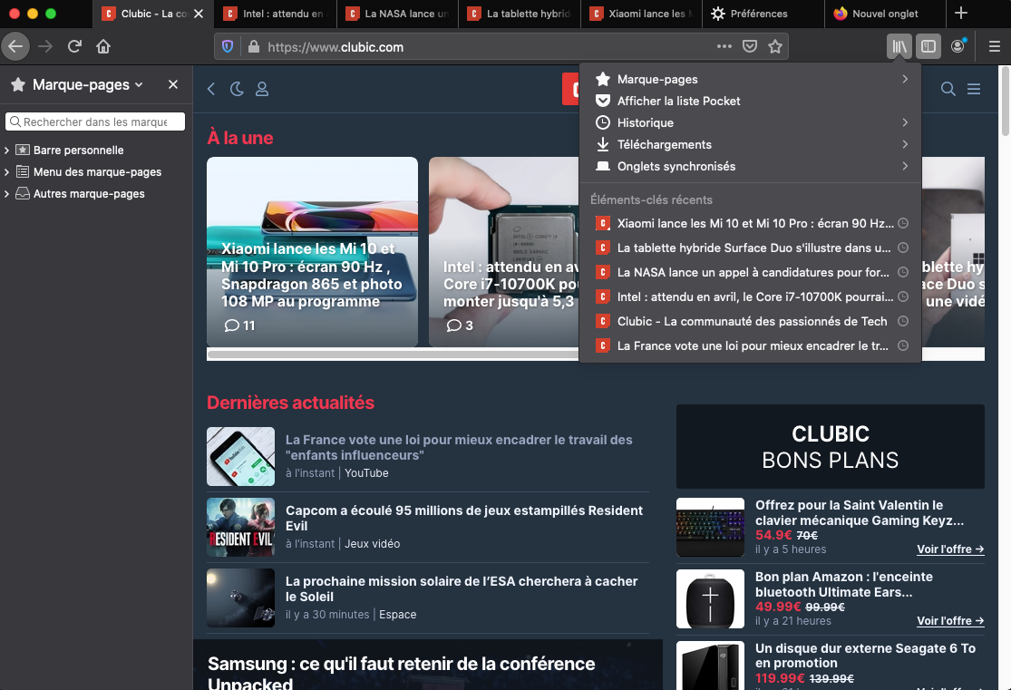Open tracking protection shield in address bar
This screenshot has height=690, width=1011.
(x=227, y=46)
